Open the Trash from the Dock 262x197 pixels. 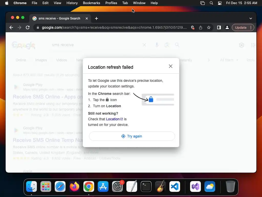pos(231,186)
